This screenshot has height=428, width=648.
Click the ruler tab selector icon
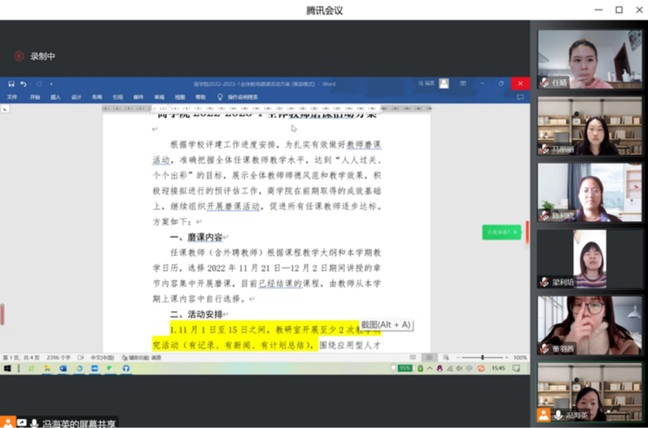(5, 110)
